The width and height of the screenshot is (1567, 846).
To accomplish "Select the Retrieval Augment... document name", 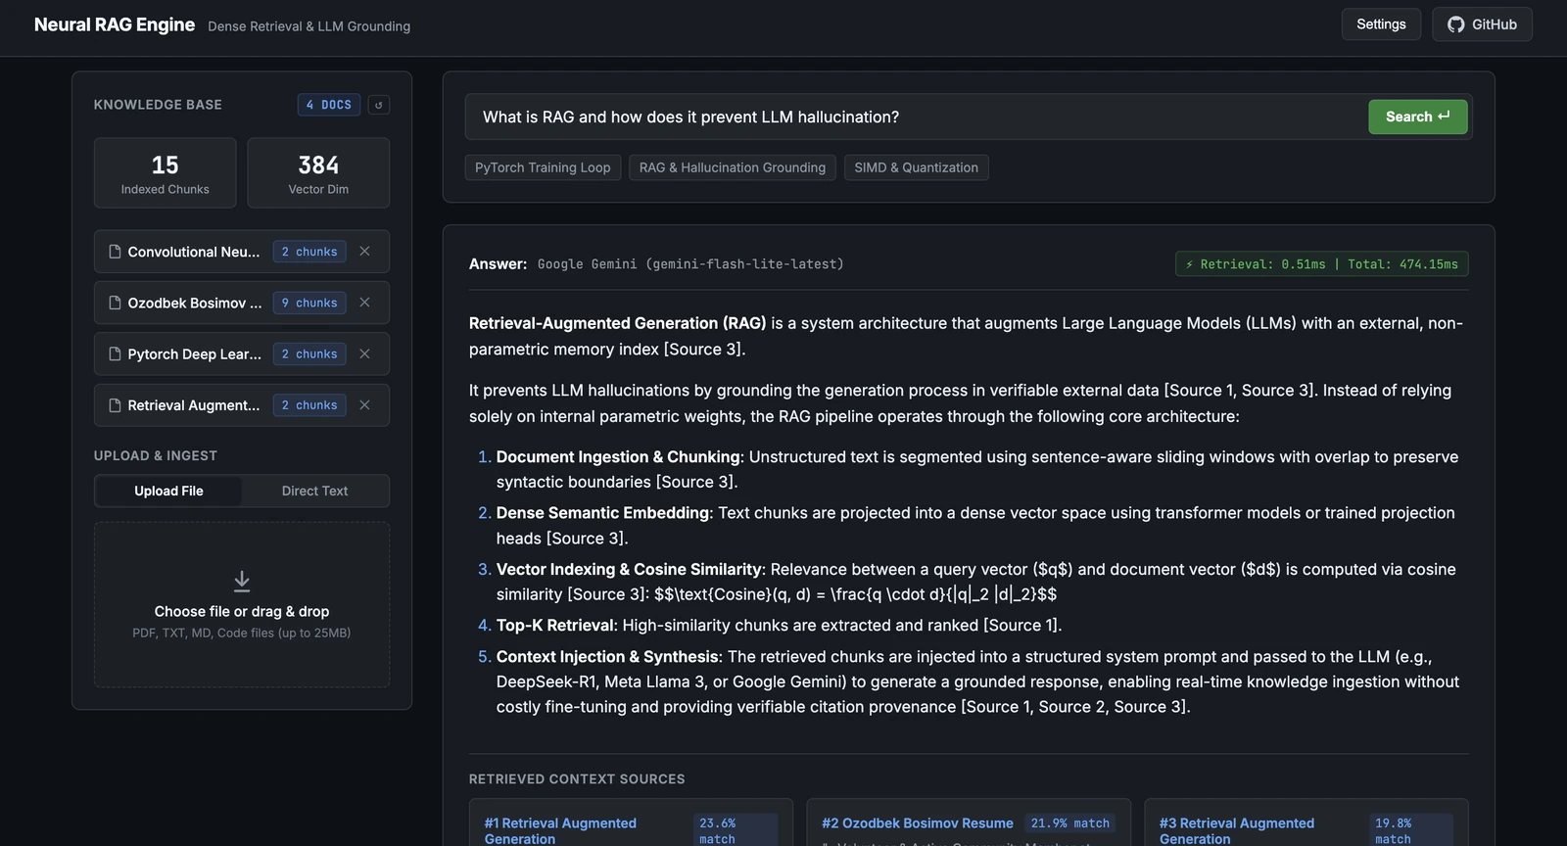I will (x=194, y=404).
